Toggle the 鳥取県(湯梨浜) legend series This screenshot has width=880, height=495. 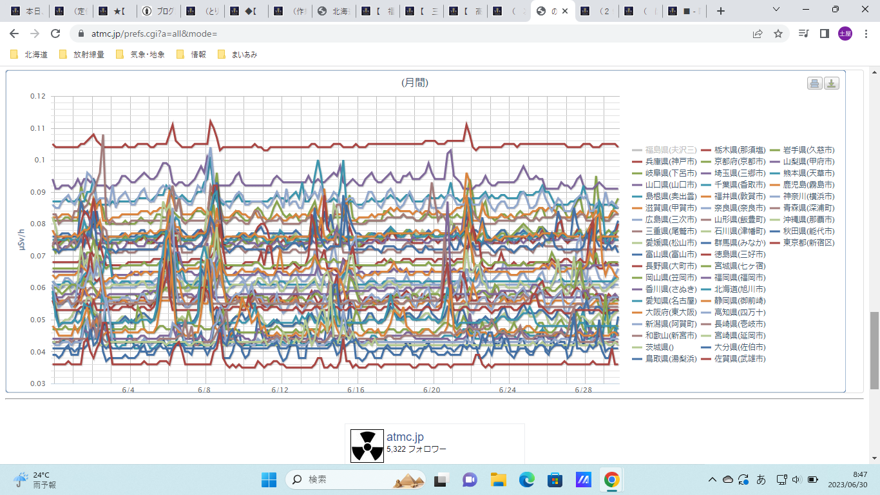pyautogui.click(x=664, y=358)
